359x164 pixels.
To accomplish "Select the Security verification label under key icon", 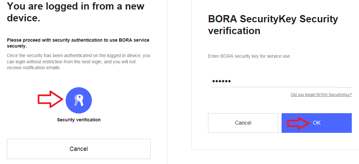I will (x=79, y=120).
